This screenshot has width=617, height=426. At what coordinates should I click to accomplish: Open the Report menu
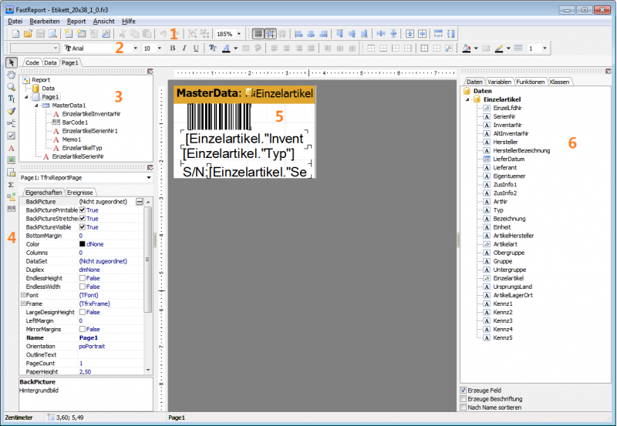(76, 22)
